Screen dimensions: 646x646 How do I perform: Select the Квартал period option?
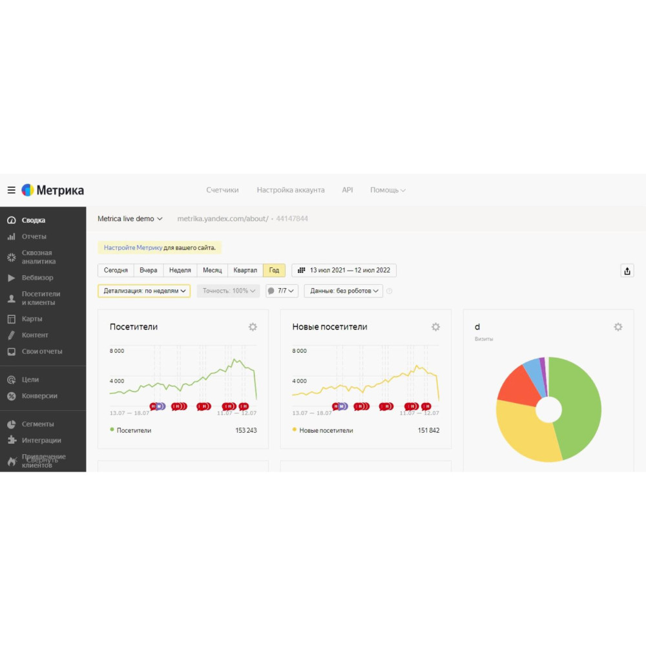click(245, 271)
